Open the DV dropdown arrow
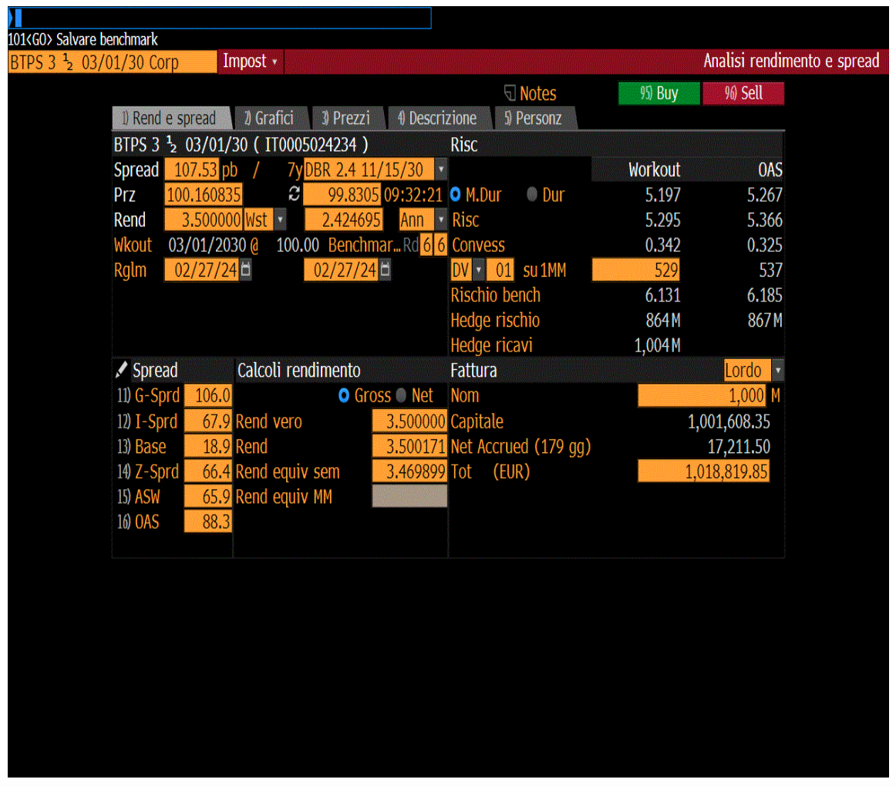 (x=479, y=270)
